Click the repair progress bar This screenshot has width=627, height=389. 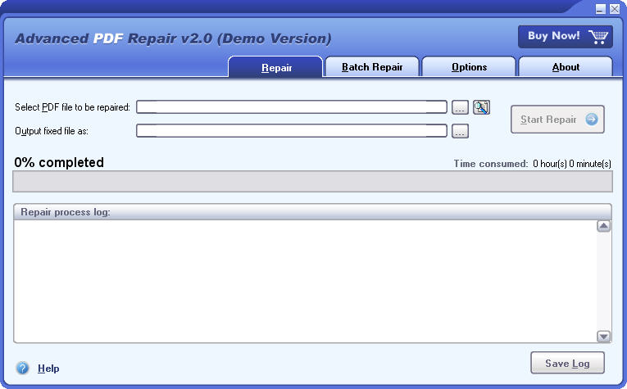tap(313, 181)
